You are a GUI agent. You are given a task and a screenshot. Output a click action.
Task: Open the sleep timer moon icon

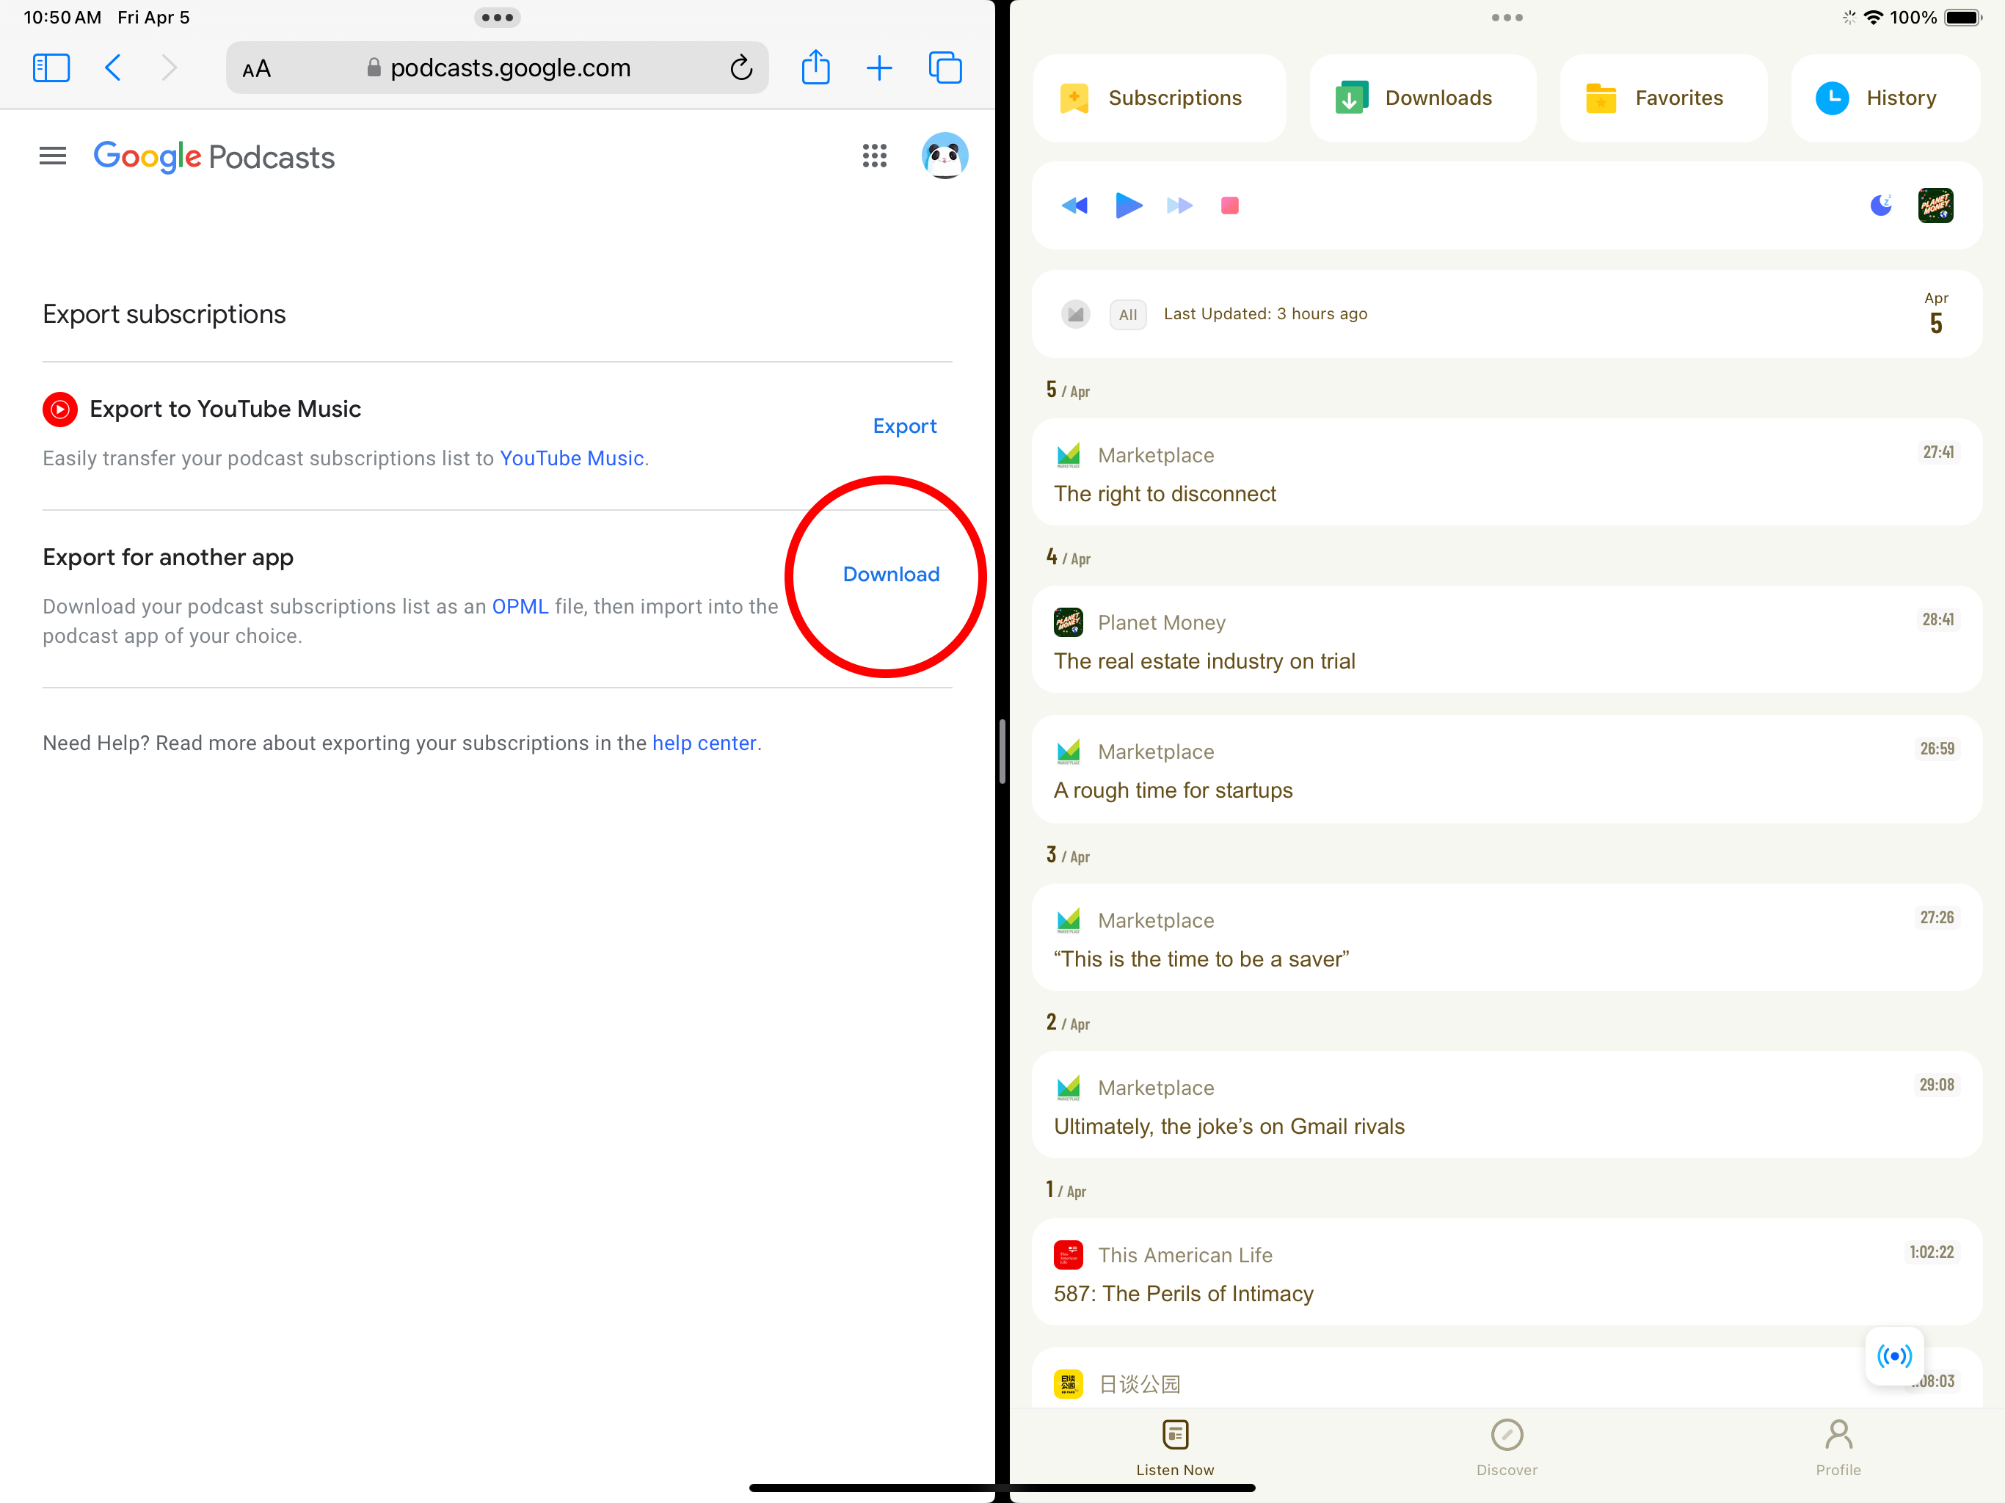1881,205
